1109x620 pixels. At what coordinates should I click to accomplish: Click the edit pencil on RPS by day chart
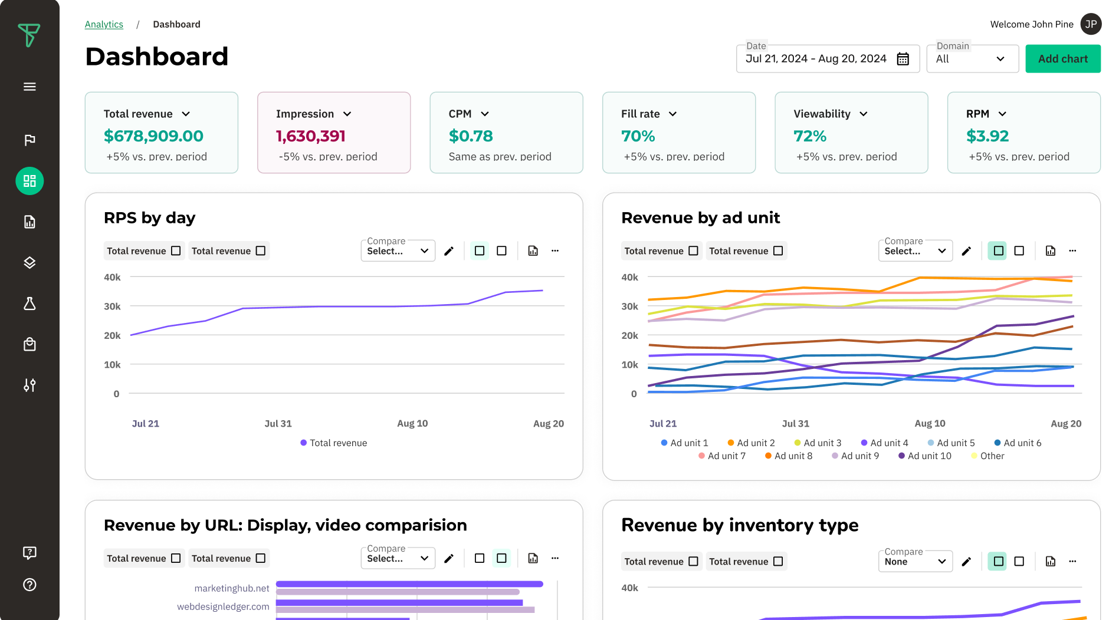[449, 251]
